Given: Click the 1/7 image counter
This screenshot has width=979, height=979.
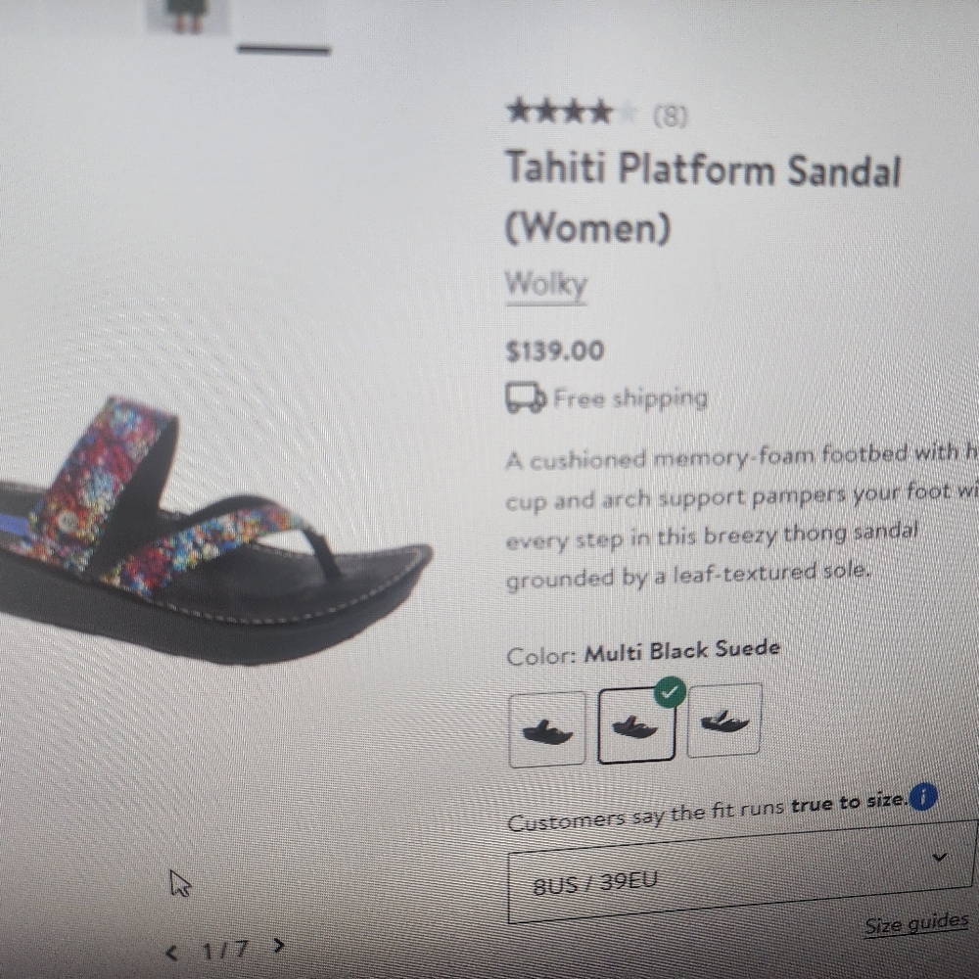Looking at the screenshot, I should pyautogui.click(x=225, y=947).
